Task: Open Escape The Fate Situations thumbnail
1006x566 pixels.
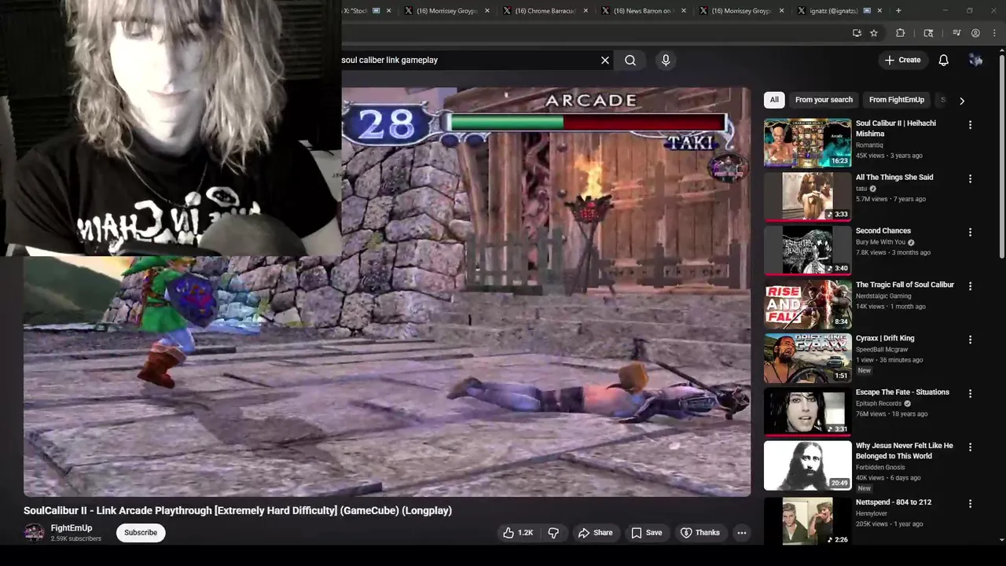Action: pyautogui.click(x=807, y=411)
